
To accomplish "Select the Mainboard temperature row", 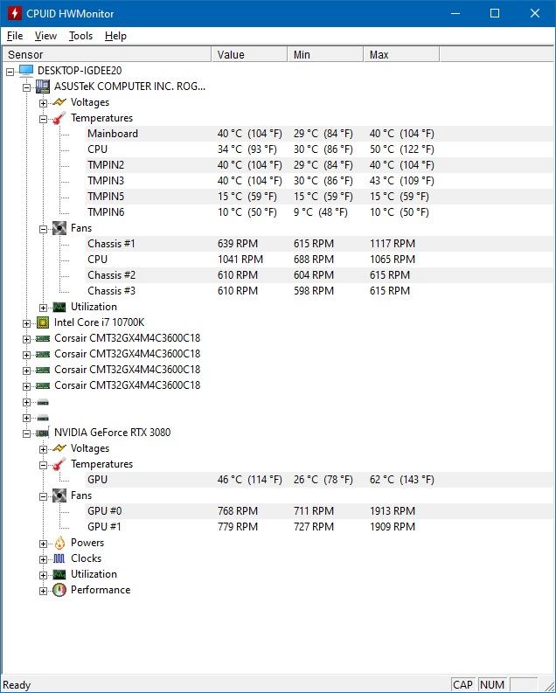I will (320, 134).
